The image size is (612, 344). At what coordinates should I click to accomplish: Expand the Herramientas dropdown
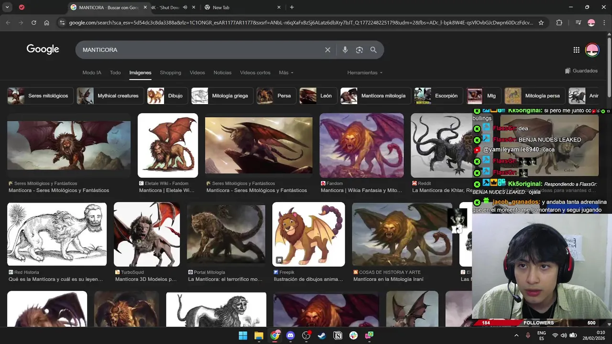[365, 73]
